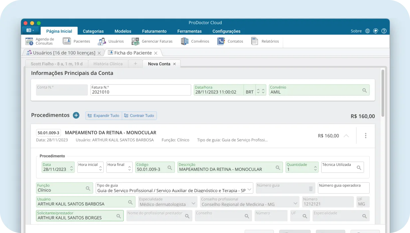Open the Convênios panel
410x233 pixels.
[x=185, y=41]
